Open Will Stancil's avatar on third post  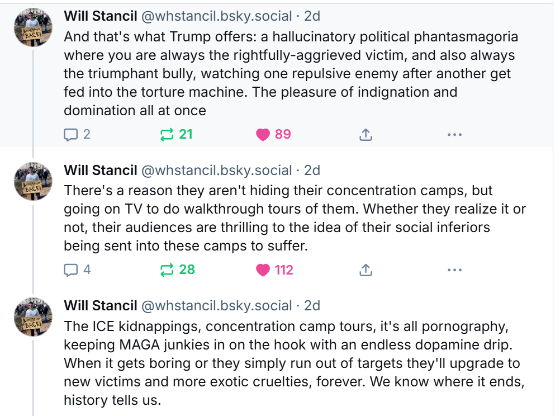tap(33, 317)
